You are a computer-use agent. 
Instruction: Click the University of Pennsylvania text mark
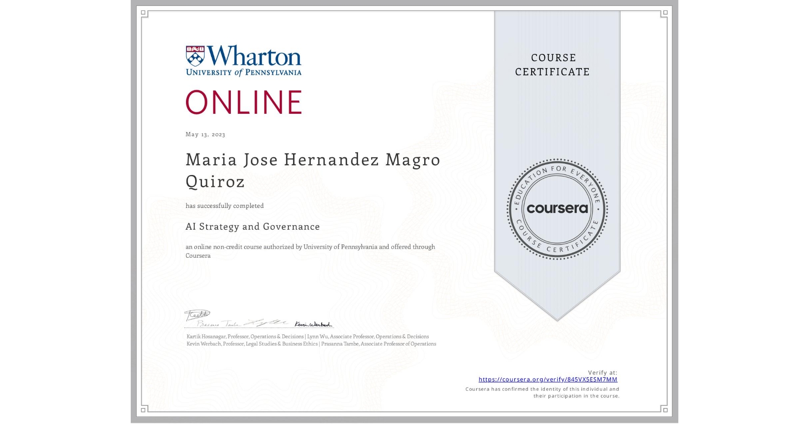click(243, 72)
